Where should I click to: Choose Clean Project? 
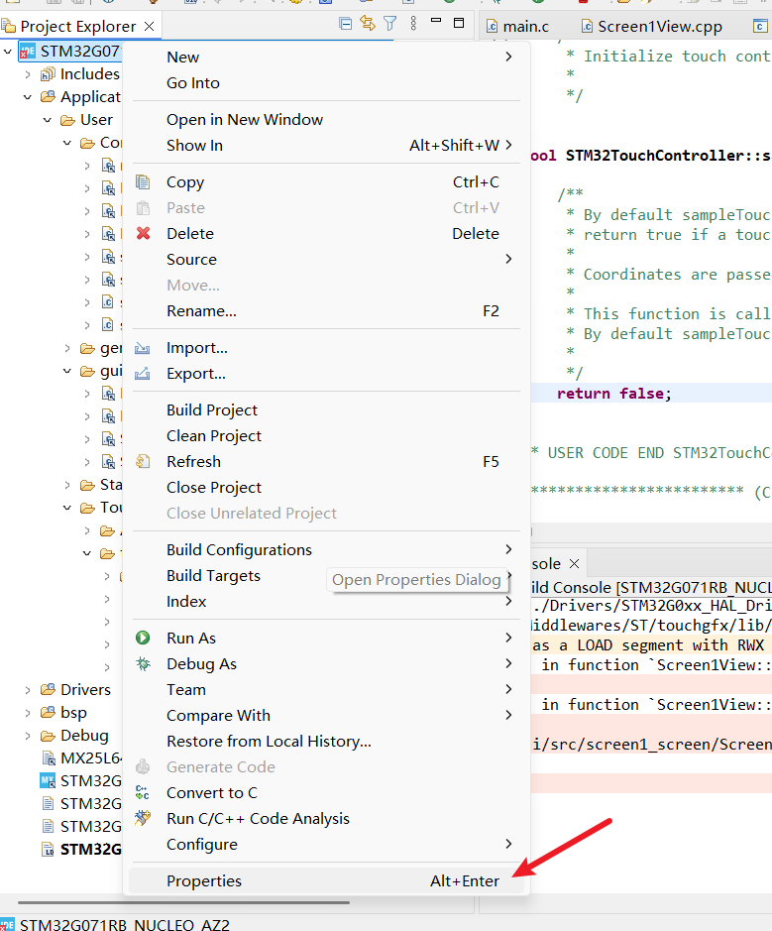tap(326, 436)
